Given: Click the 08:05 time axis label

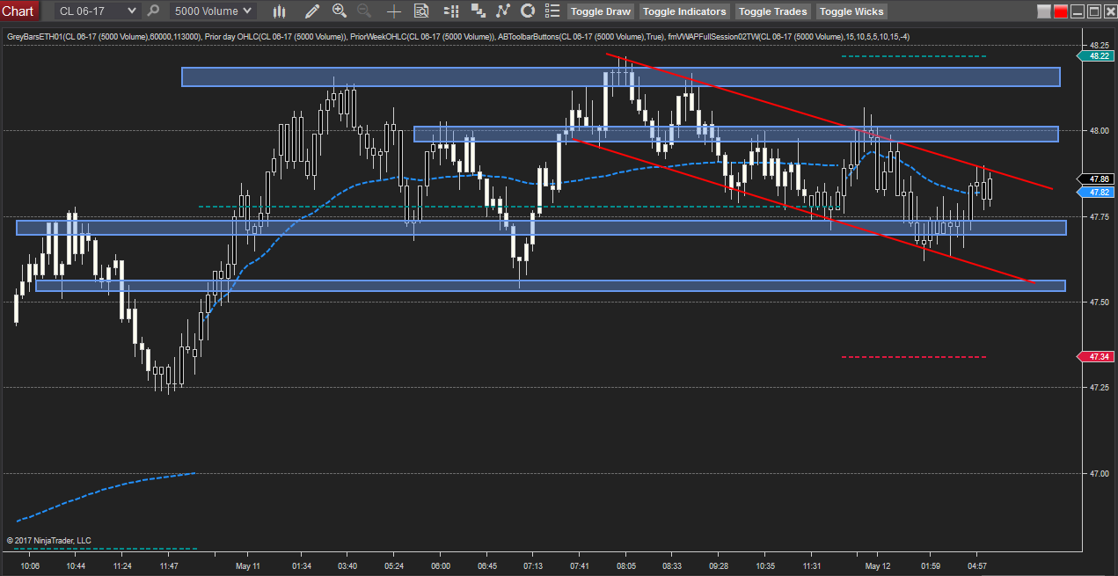Looking at the screenshot, I should pyautogui.click(x=625, y=565).
